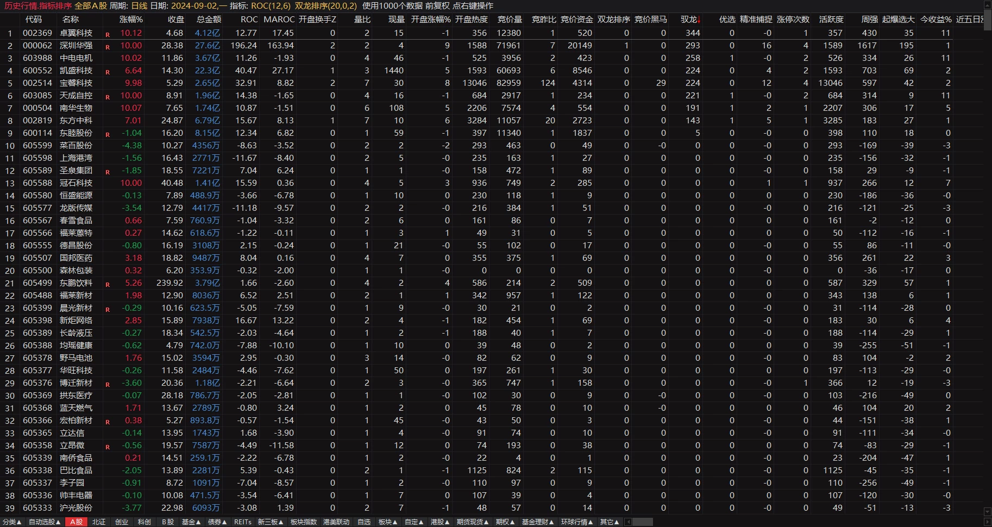Click the 竞价资金 column header

pos(576,20)
